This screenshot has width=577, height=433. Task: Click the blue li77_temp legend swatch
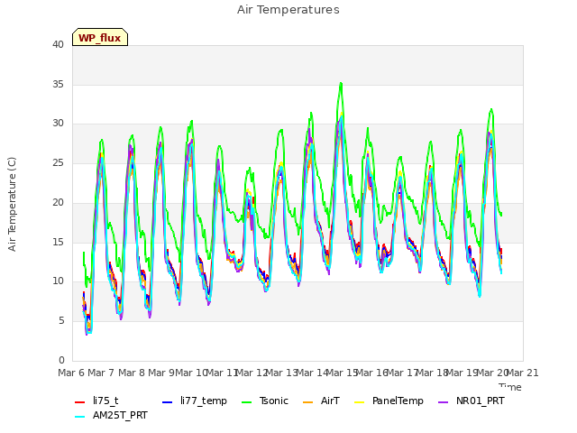coord(167,402)
